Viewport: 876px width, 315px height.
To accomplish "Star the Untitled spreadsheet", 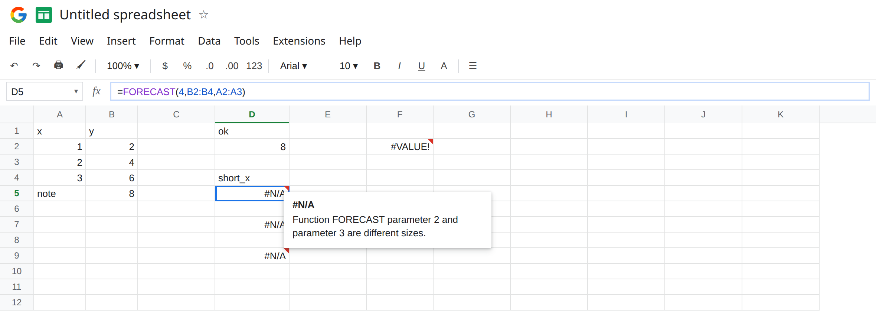I will (x=203, y=15).
